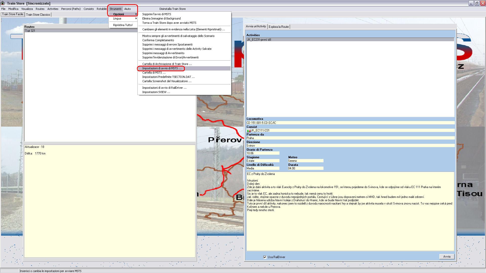This screenshot has height=273, width=486.
Task: Click the Meteo value Sereno
Action: 306,161
